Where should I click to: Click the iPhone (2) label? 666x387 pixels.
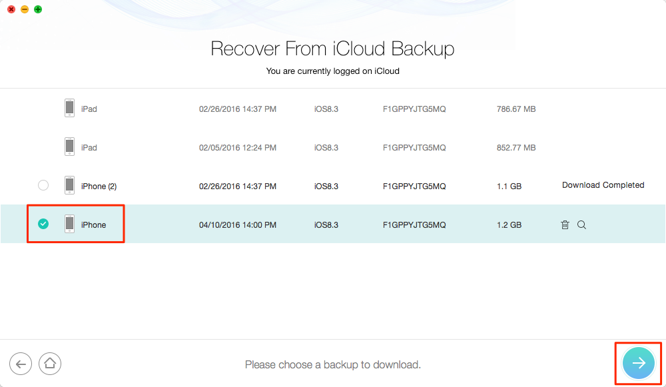[x=99, y=186]
